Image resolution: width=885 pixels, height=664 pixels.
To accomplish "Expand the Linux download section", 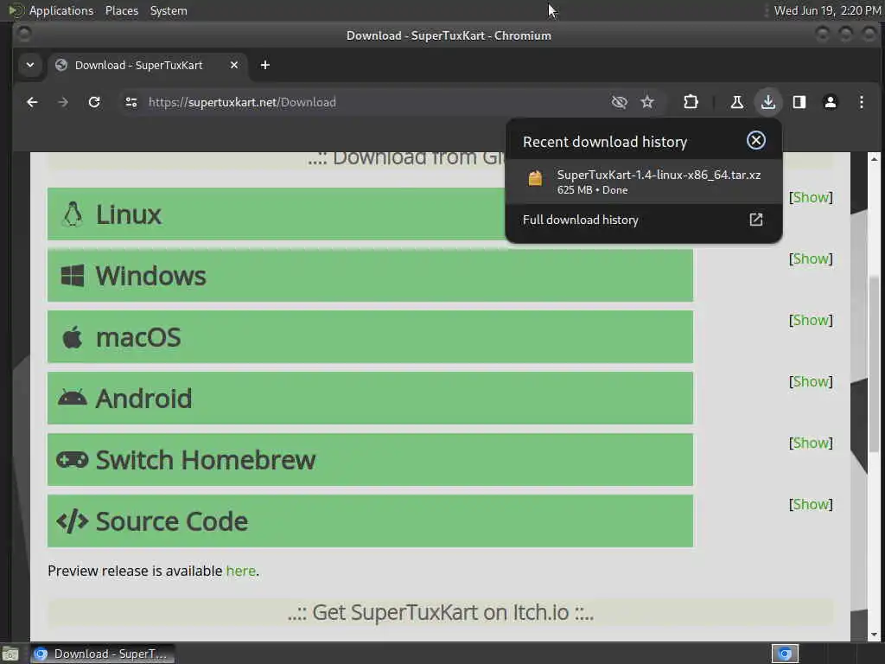I will (x=277, y=214).
